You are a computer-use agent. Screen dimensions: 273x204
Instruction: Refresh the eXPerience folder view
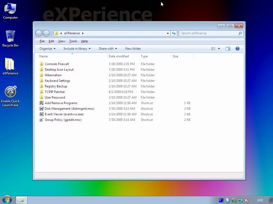click(x=174, y=33)
